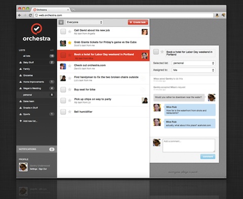The image size is (243, 199).
Task: Open the Everyone filter dropdown
Action: 84,22
